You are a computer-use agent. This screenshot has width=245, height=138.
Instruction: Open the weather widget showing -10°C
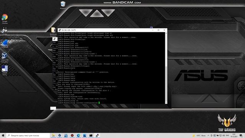tap(199, 135)
